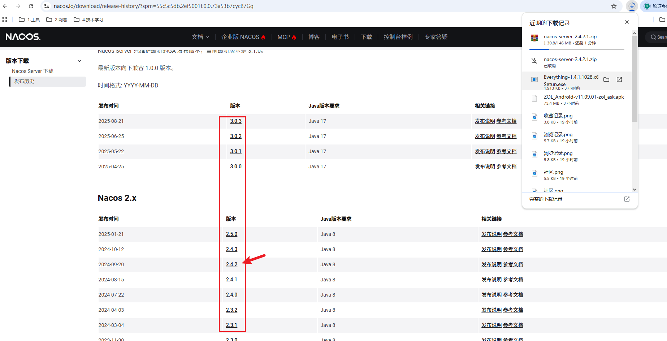The height and width of the screenshot is (341, 667).
Task: Open the 电子书 nav item
Action: click(x=340, y=37)
